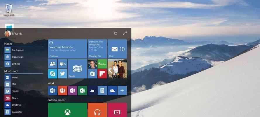Viewport: 260px width, 117px height.
Task: Open the Recycle Bin desktop icon
Action: (9, 10)
